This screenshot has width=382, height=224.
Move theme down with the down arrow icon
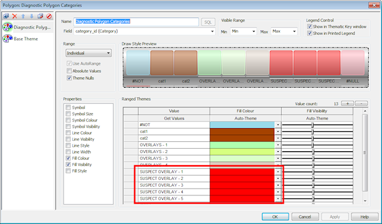pyautogui.click(x=32, y=16)
